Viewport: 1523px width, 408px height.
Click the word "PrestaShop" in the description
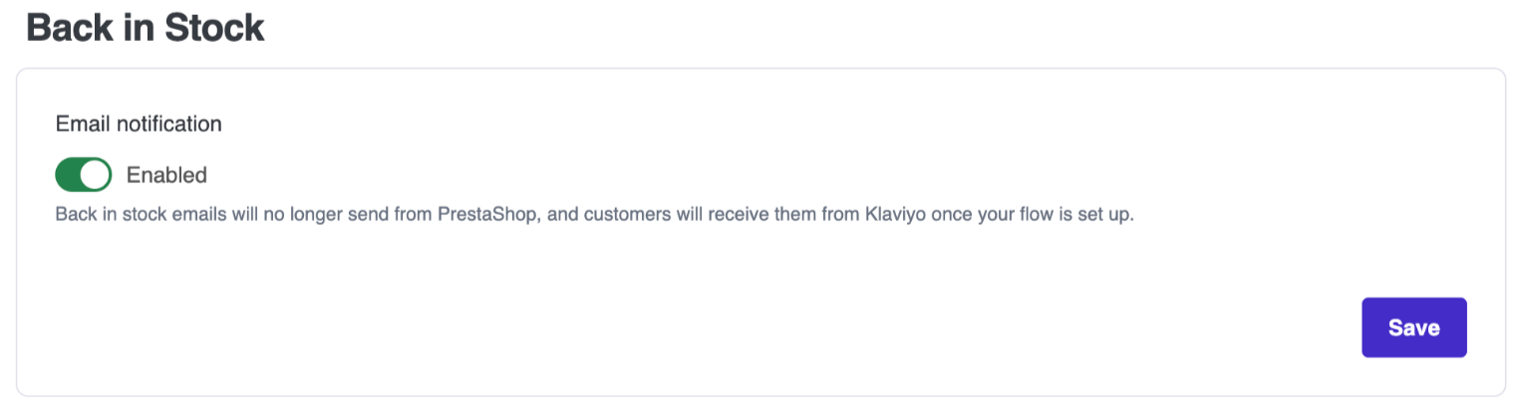488,215
